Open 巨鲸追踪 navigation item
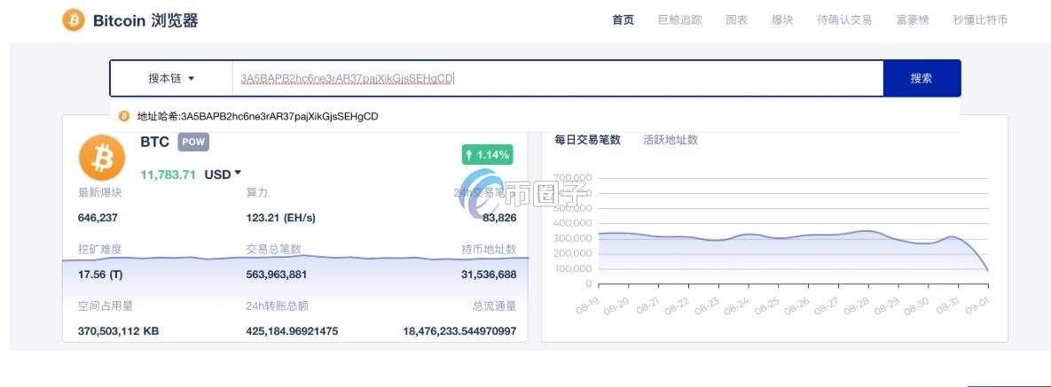 679,20
